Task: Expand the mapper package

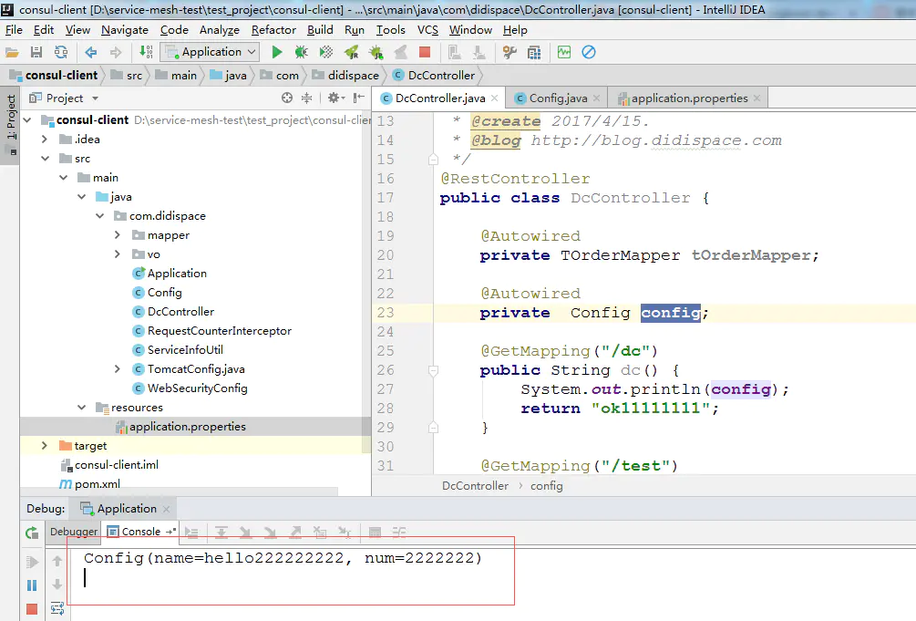Action: [x=118, y=235]
